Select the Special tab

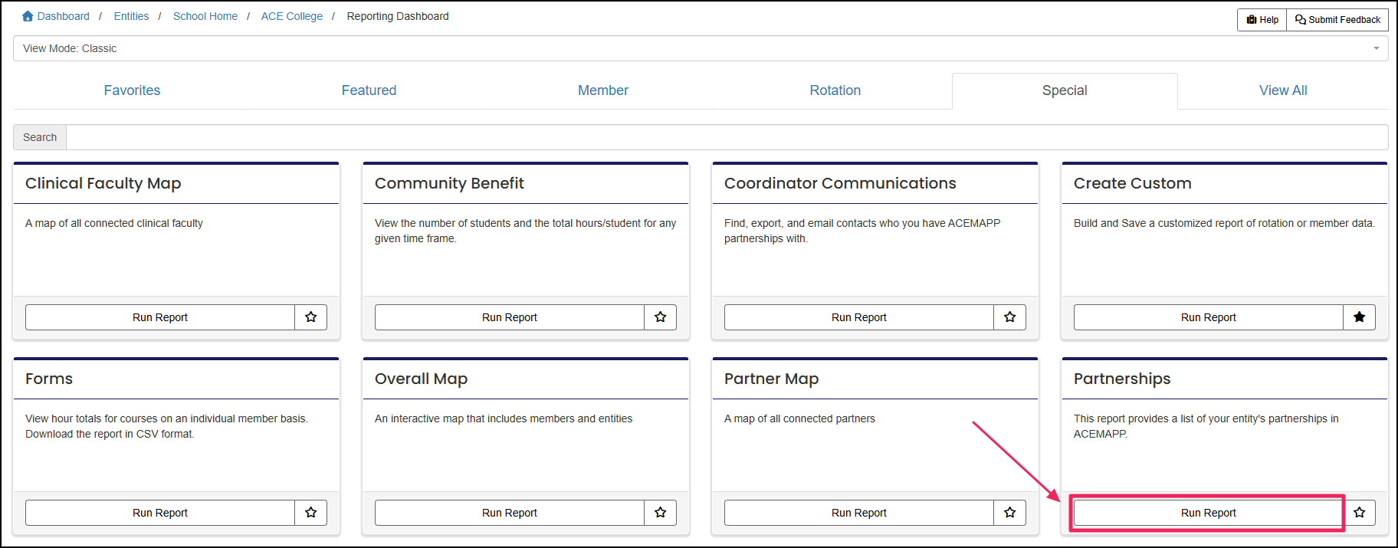pyautogui.click(x=1065, y=90)
